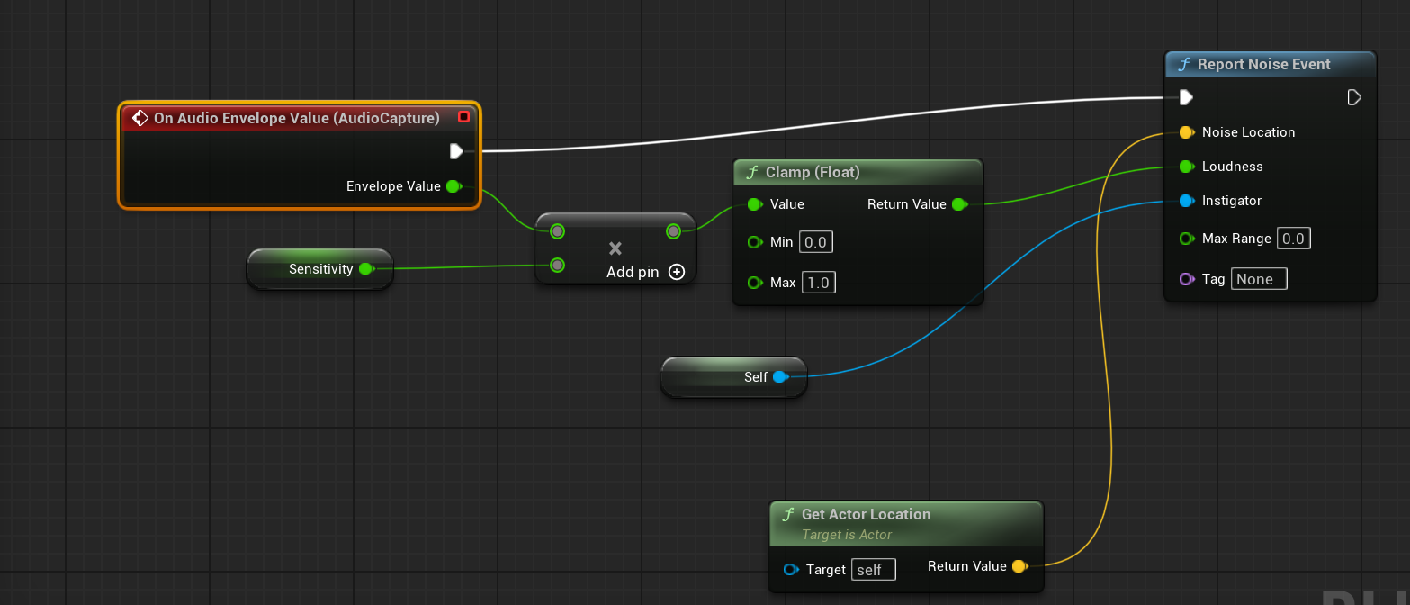Click the Clamp Max value field
The width and height of the screenshot is (1410, 605).
[818, 283]
